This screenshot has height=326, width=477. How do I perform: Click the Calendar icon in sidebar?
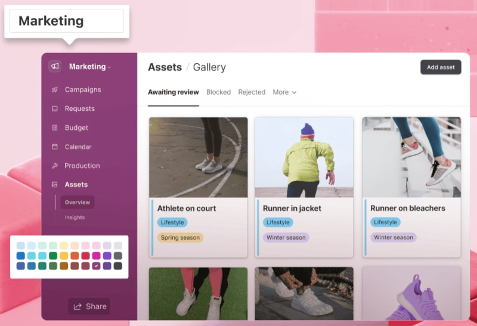coord(54,147)
